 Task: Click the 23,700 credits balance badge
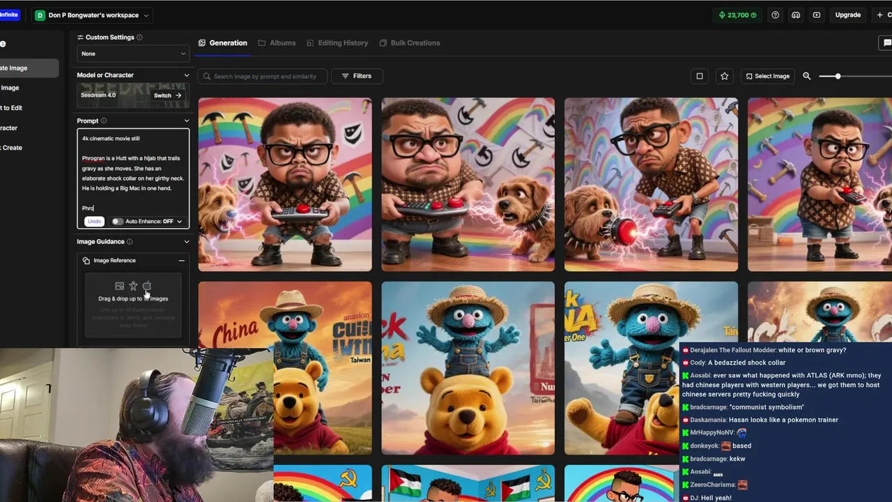(x=738, y=15)
